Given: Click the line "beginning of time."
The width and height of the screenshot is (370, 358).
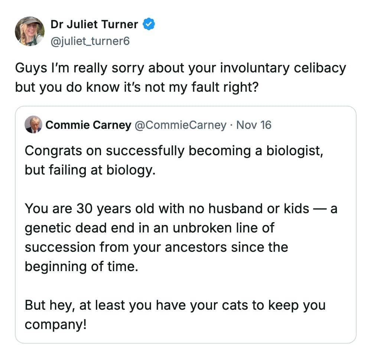Looking at the screenshot, I should (81, 266).
